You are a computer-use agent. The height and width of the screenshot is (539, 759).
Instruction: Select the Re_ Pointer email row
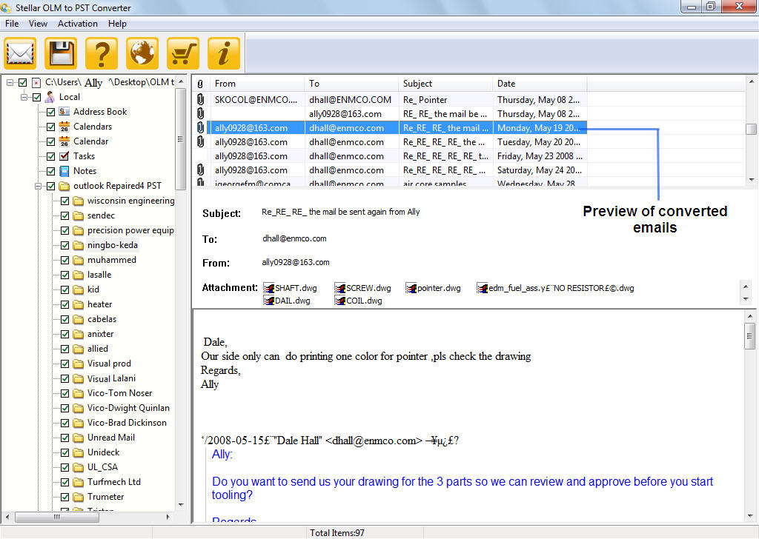click(x=390, y=100)
